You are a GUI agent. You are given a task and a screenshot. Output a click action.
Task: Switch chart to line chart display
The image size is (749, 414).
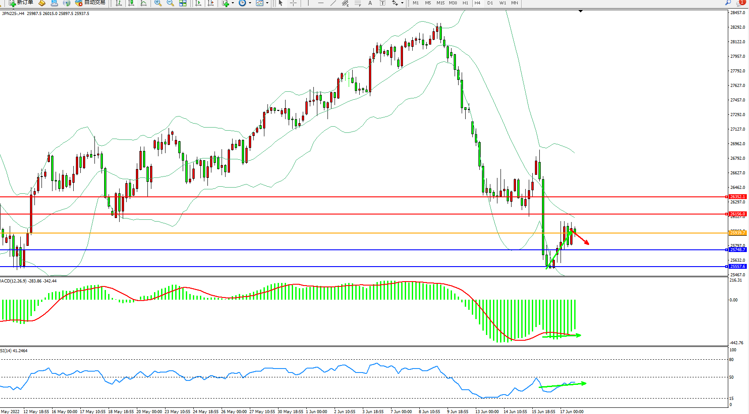143,3
